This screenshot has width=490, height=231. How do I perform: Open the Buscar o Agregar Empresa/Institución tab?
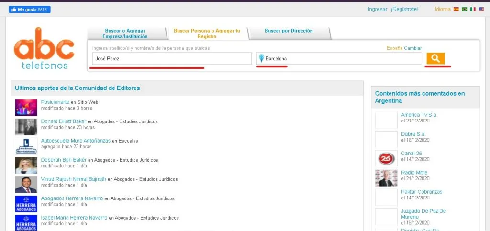point(125,33)
